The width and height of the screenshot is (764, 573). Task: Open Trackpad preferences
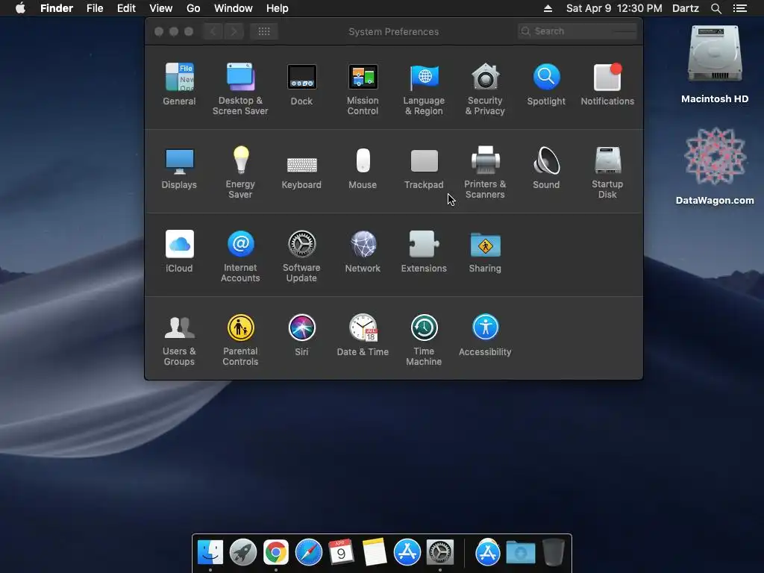coord(424,168)
